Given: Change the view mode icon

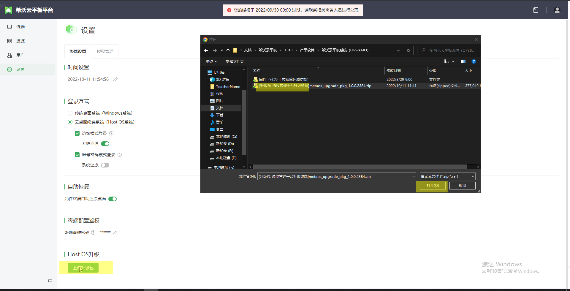Looking at the screenshot, I should (x=447, y=61).
